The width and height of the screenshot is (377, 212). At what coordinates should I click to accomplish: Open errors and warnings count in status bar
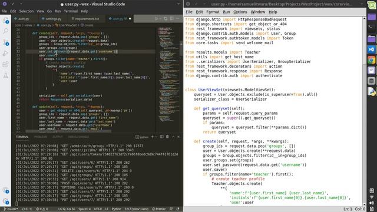42,209
